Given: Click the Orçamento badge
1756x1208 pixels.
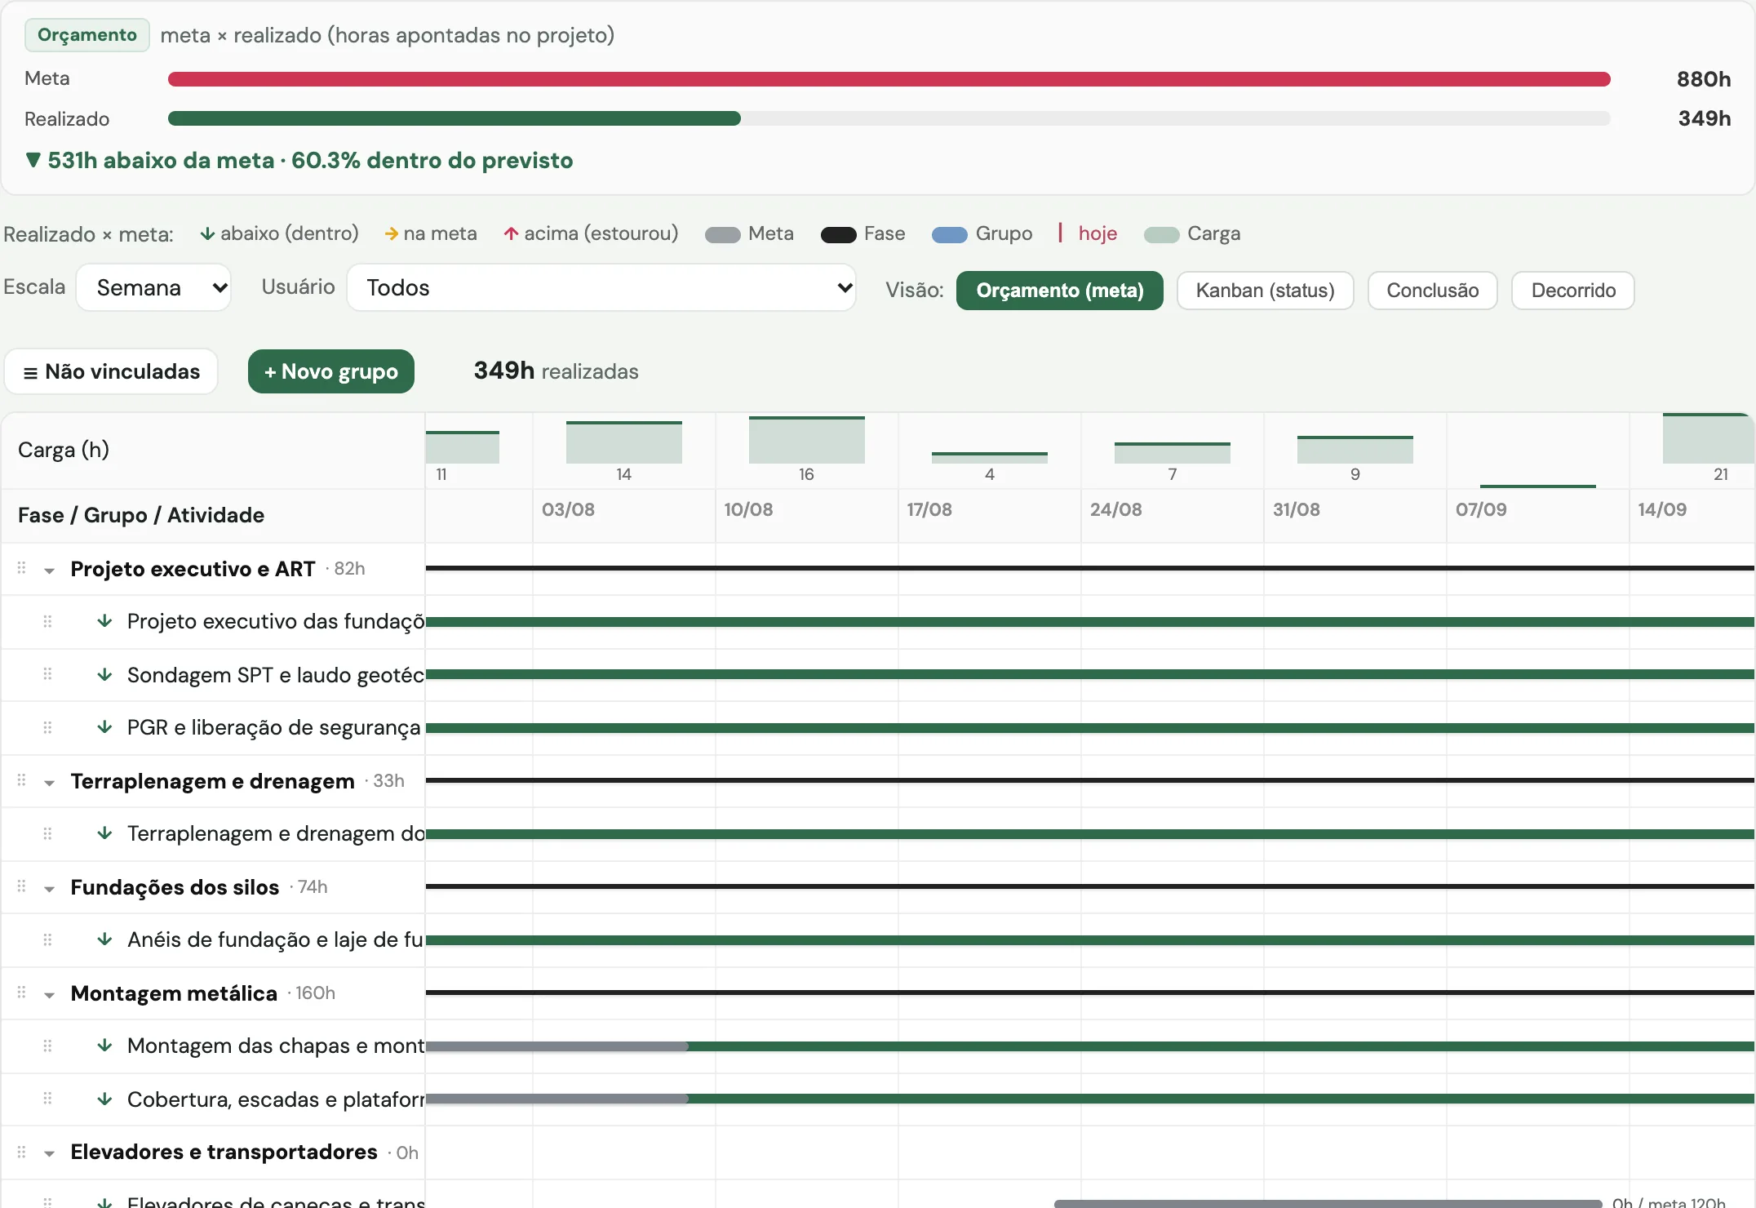Looking at the screenshot, I should (87, 35).
